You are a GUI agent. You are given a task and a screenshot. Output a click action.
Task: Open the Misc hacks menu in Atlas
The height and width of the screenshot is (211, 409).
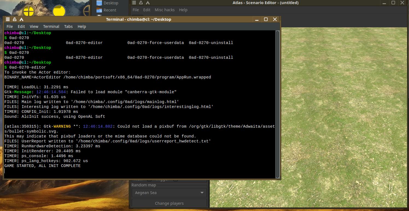point(165,10)
